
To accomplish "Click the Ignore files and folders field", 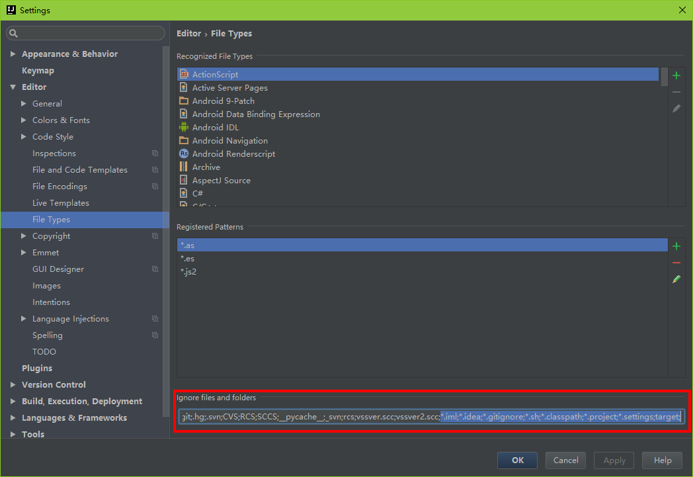I will click(x=431, y=416).
